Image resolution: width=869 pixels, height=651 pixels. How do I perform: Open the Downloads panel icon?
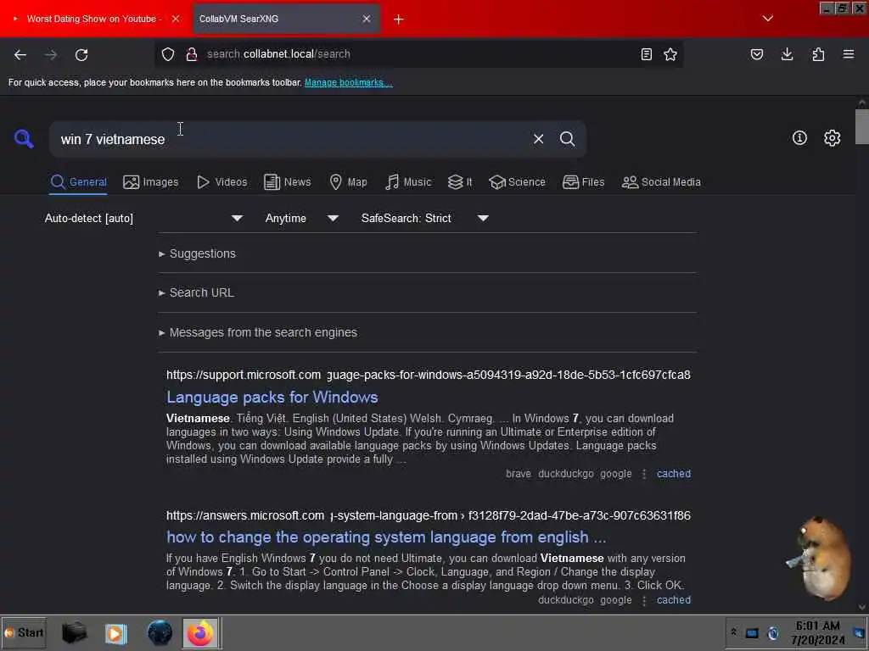tap(787, 54)
